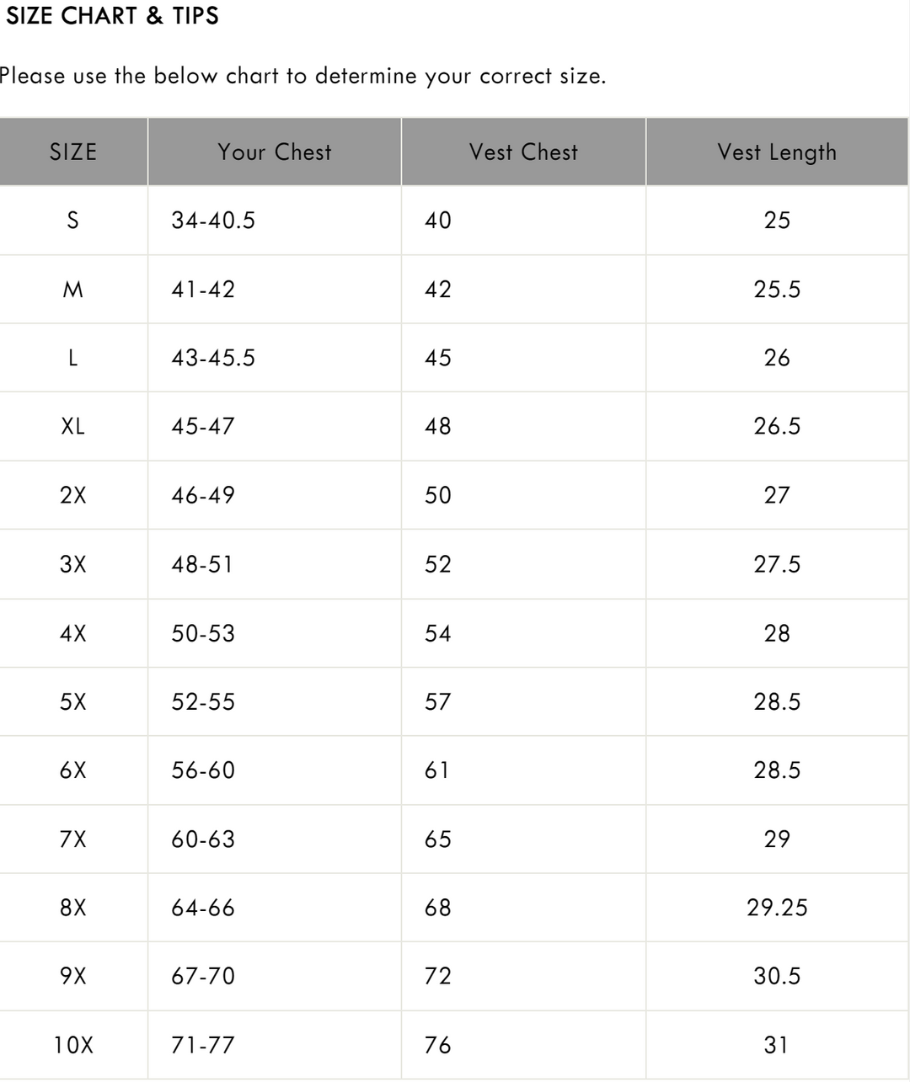Click the 10X size cell
This screenshot has width=910, height=1082.
click(x=73, y=1046)
